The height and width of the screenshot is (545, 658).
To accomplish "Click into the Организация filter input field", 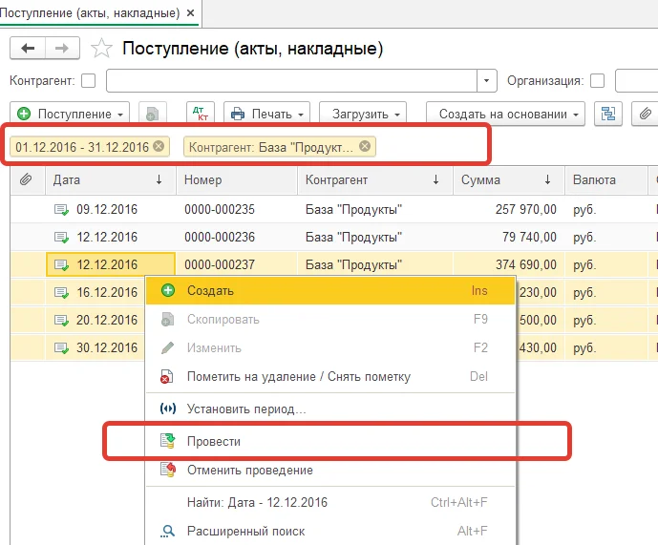I will click(x=637, y=80).
